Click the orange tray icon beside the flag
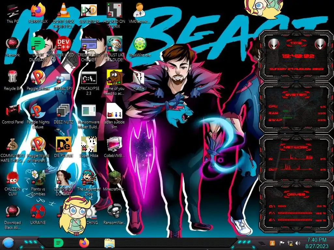The height and width of the screenshot is (250, 334). click(x=272, y=243)
